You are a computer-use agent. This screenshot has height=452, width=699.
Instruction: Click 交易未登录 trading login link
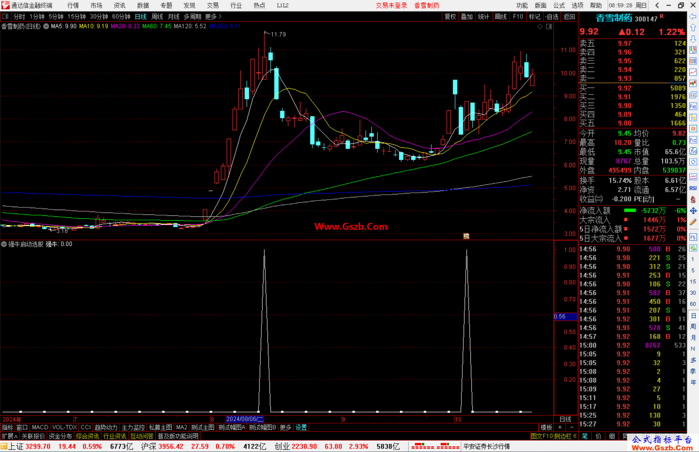pyautogui.click(x=391, y=6)
